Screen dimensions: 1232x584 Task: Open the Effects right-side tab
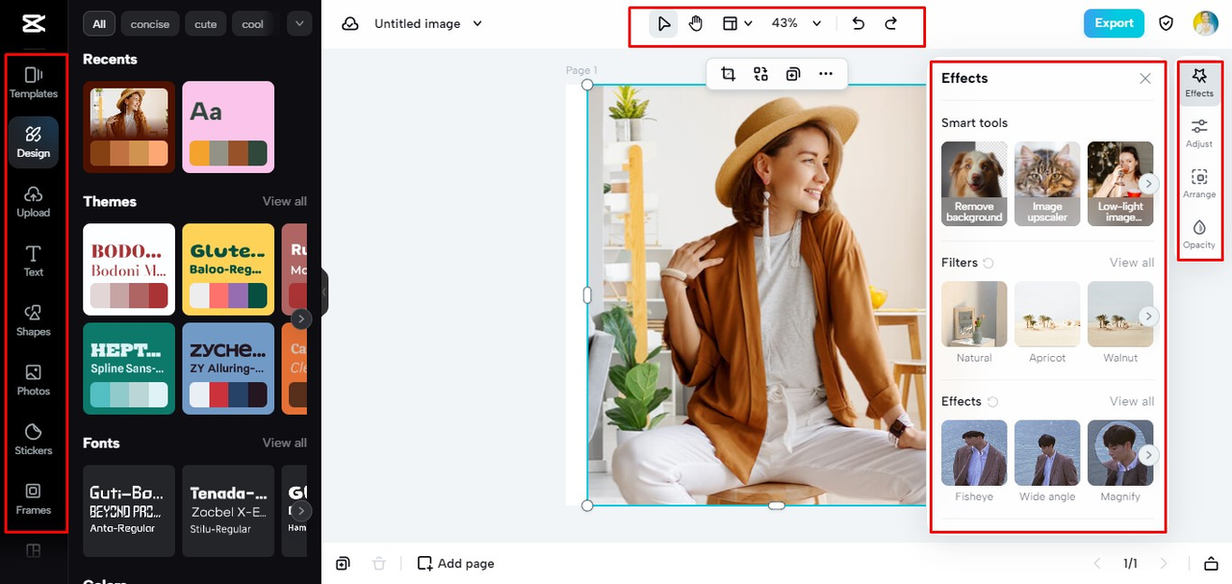[x=1199, y=83]
